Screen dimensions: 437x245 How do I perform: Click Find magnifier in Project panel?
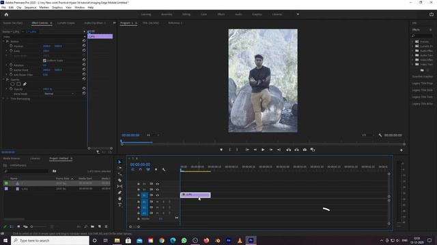coord(85,227)
